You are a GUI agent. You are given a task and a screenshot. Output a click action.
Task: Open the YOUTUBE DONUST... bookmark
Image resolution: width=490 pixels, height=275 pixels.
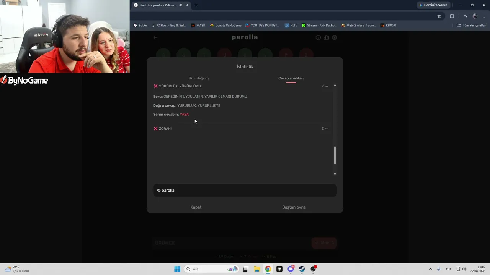click(262, 26)
